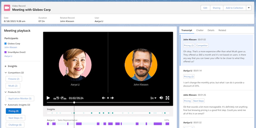Enter fullscreen video mode
This screenshot has height=128, width=256.
[168, 98]
